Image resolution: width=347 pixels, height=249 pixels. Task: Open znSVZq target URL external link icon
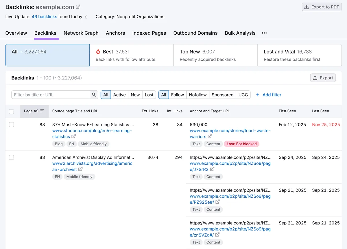click(217, 235)
